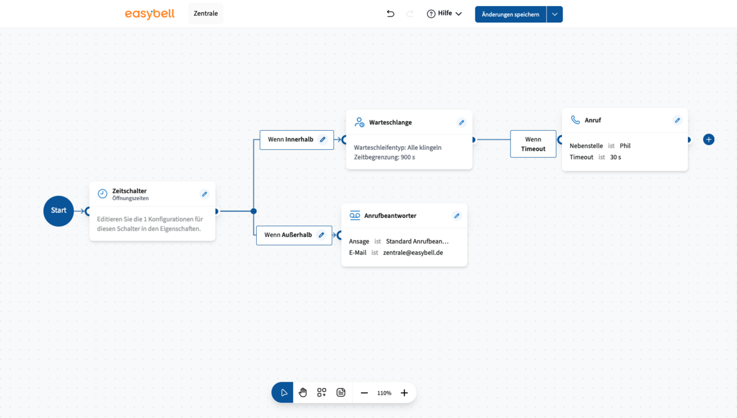Click the easybell logo
Screen dimensions: 737x418
point(149,14)
